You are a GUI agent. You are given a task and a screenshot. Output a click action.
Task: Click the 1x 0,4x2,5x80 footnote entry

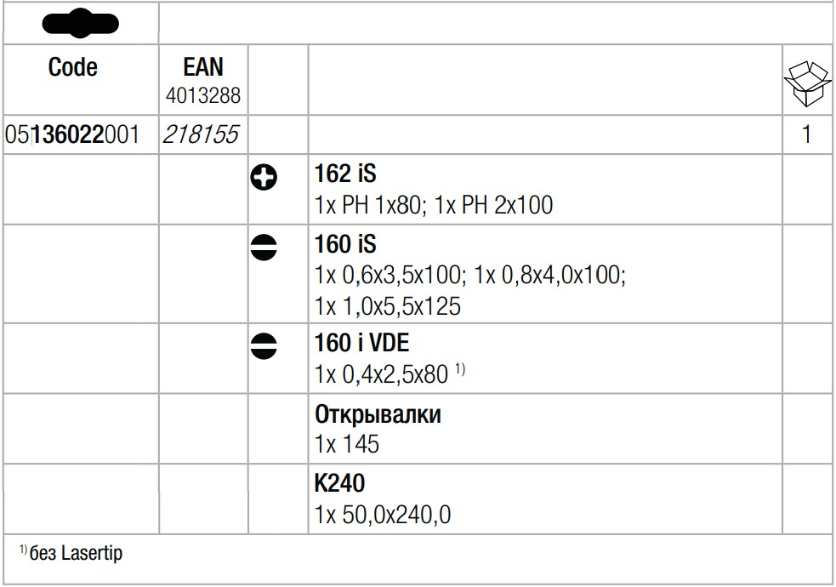click(390, 374)
